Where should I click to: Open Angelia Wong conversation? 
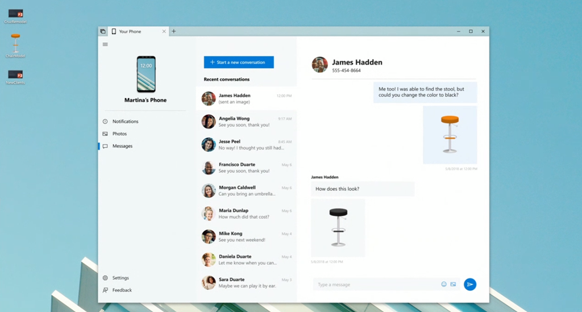click(247, 121)
